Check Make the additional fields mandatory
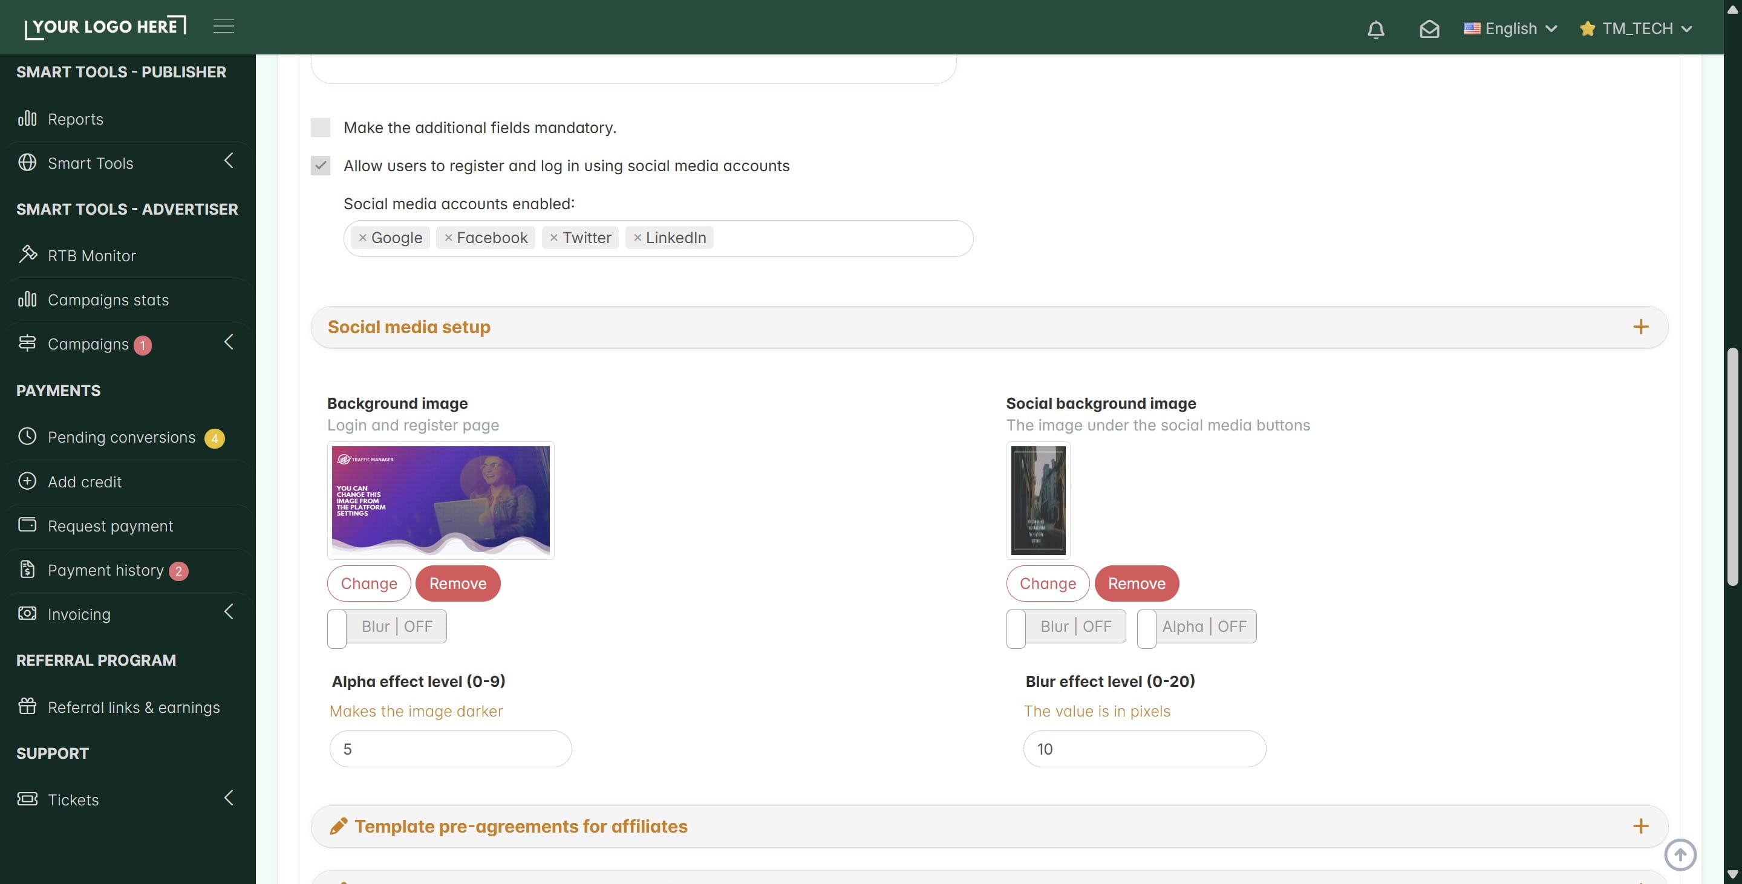 321,128
